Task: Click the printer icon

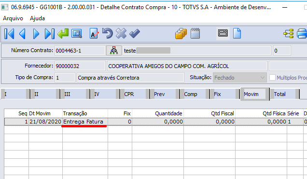Action: tap(302, 34)
